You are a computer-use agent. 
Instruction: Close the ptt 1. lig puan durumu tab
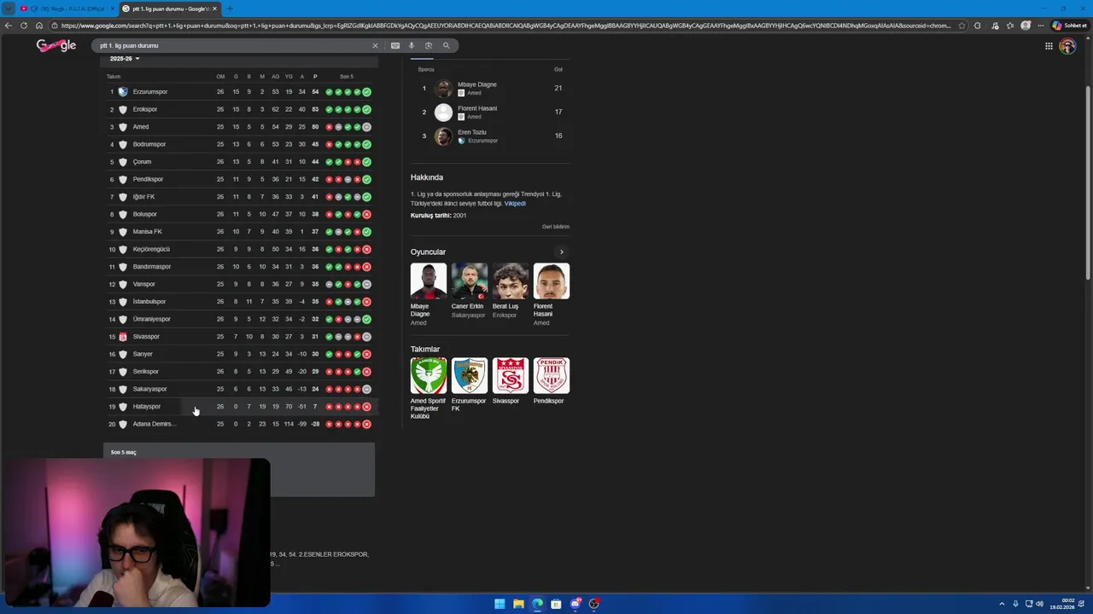(x=214, y=9)
